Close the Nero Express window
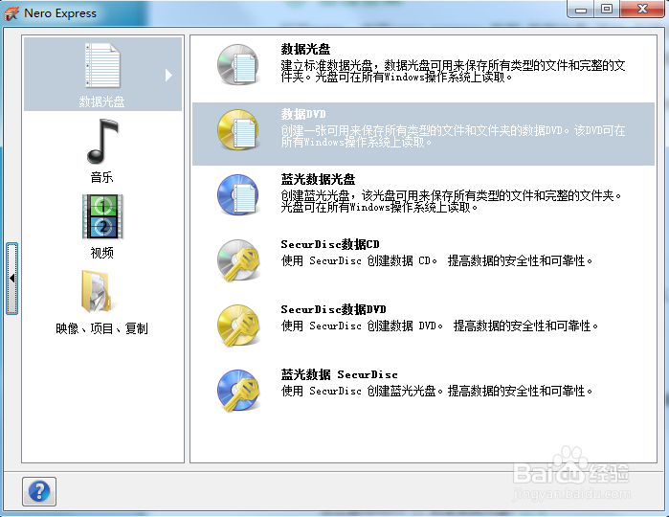Viewport: 669px width, 517px height. pos(642,9)
